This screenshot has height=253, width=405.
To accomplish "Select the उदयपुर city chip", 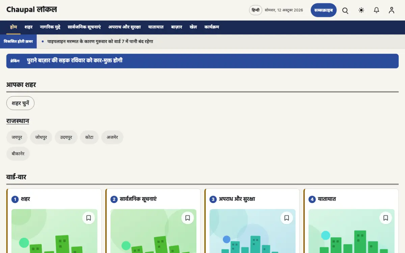I will coord(66,137).
